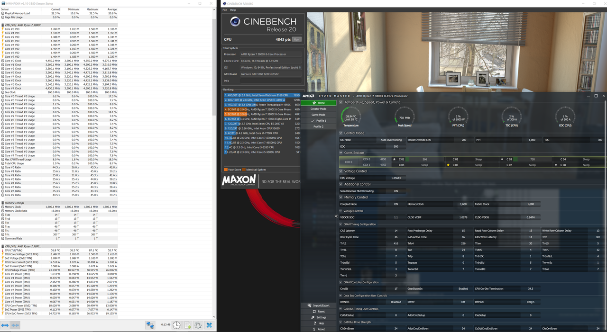
Task: Click HWiNFO expand columns arrows icon
Action: coord(5,325)
